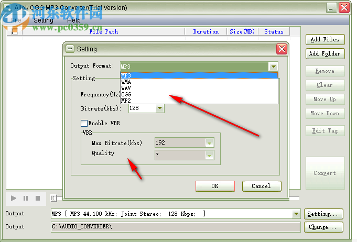Click the Status column header
Screen dimensions: 357x242
(274, 31)
